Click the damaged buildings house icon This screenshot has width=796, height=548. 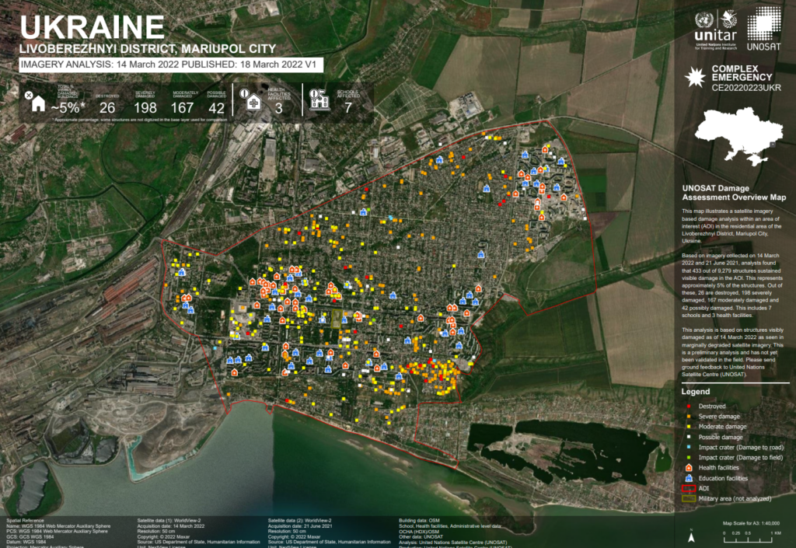coord(37,103)
